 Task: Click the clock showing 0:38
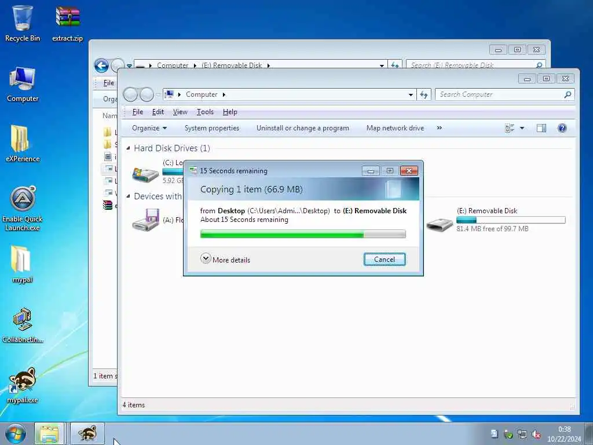564,434
